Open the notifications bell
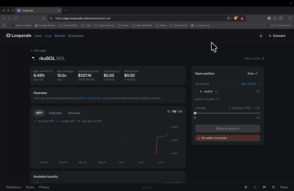The width and height of the screenshot is (294, 191). point(261,36)
